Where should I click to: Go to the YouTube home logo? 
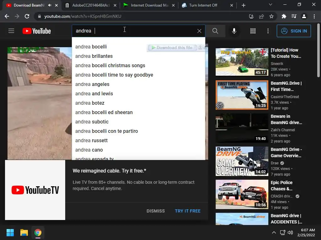37,31
